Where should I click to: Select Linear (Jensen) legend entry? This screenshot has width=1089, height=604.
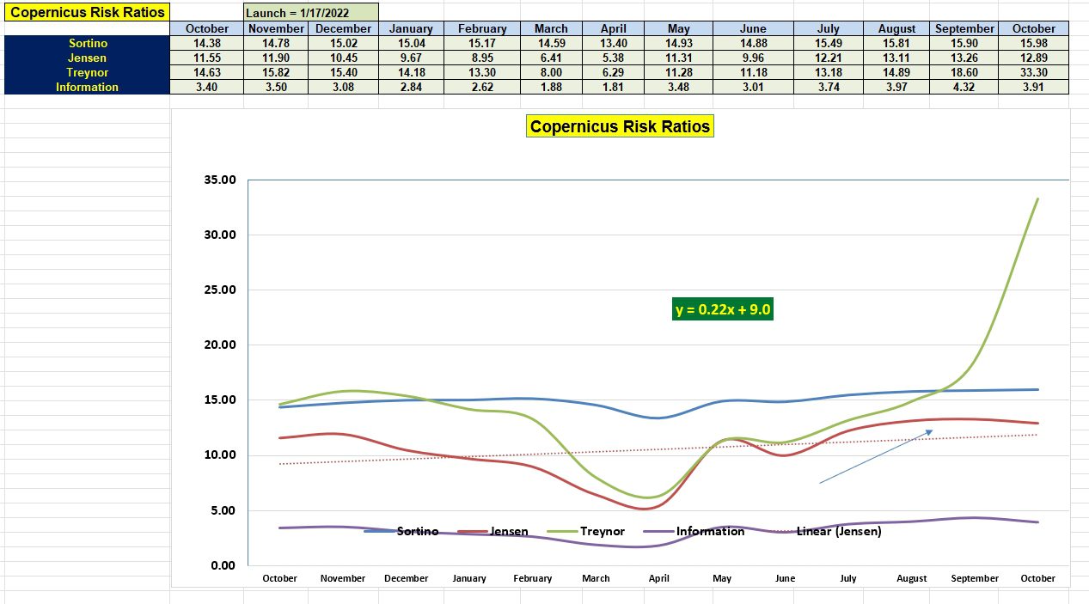point(838,531)
